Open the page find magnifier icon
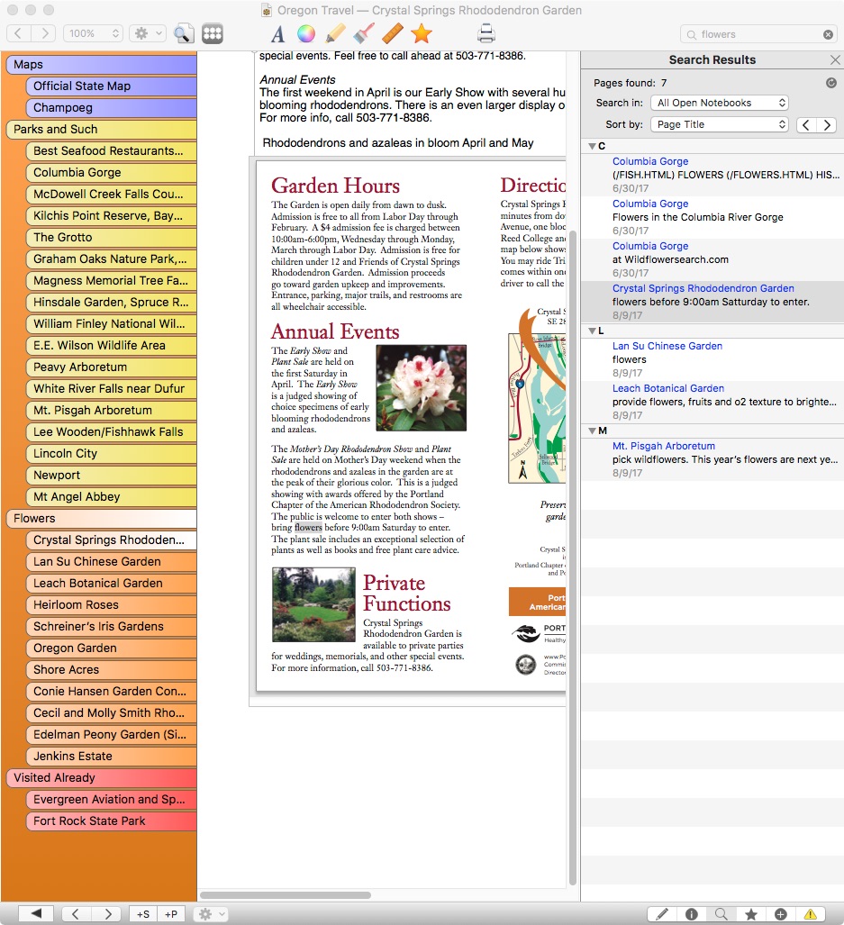 (184, 33)
